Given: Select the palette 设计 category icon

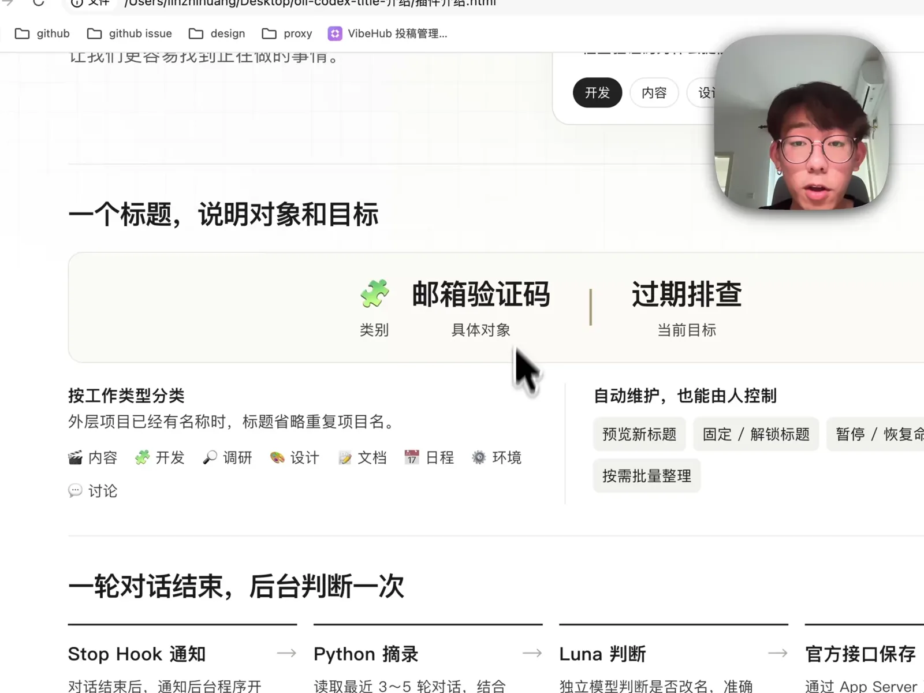Looking at the screenshot, I should pos(277,458).
